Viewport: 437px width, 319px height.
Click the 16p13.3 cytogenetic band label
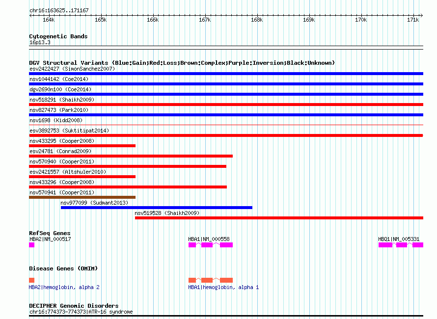click(x=40, y=42)
